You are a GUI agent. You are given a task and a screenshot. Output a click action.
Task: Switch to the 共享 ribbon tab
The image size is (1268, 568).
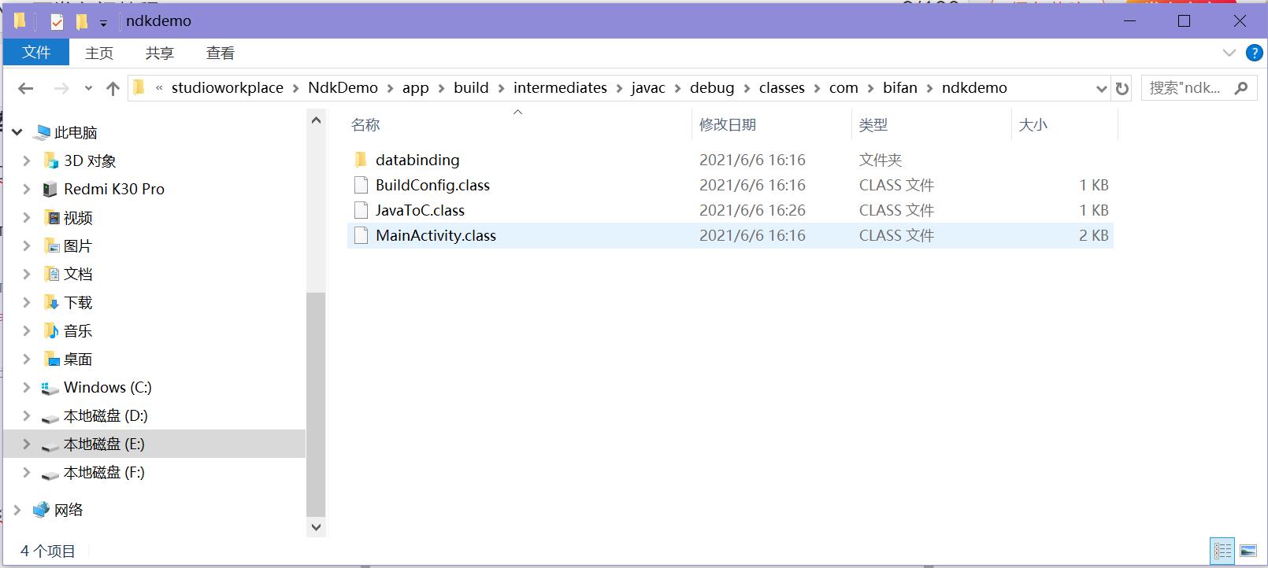pyautogui.click(x=160, y=53)
